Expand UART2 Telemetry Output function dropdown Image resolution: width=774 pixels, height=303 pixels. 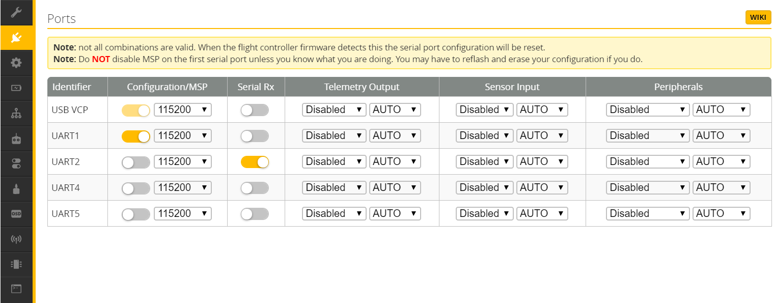coord(334,162)
